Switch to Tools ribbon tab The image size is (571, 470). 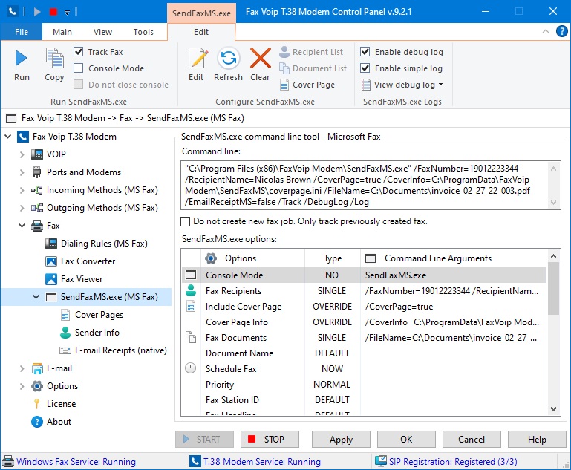143,32
